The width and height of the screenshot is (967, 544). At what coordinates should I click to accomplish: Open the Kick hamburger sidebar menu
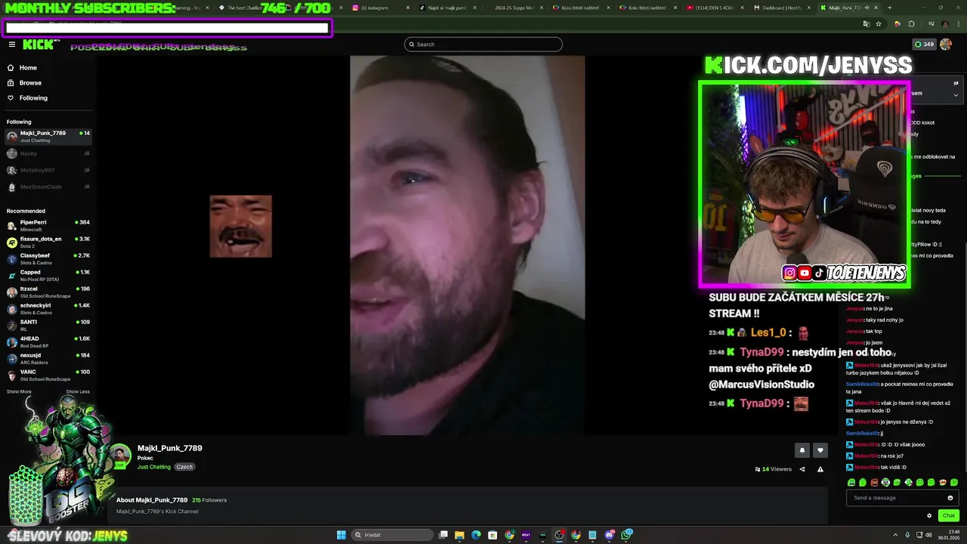click(11, 45)
